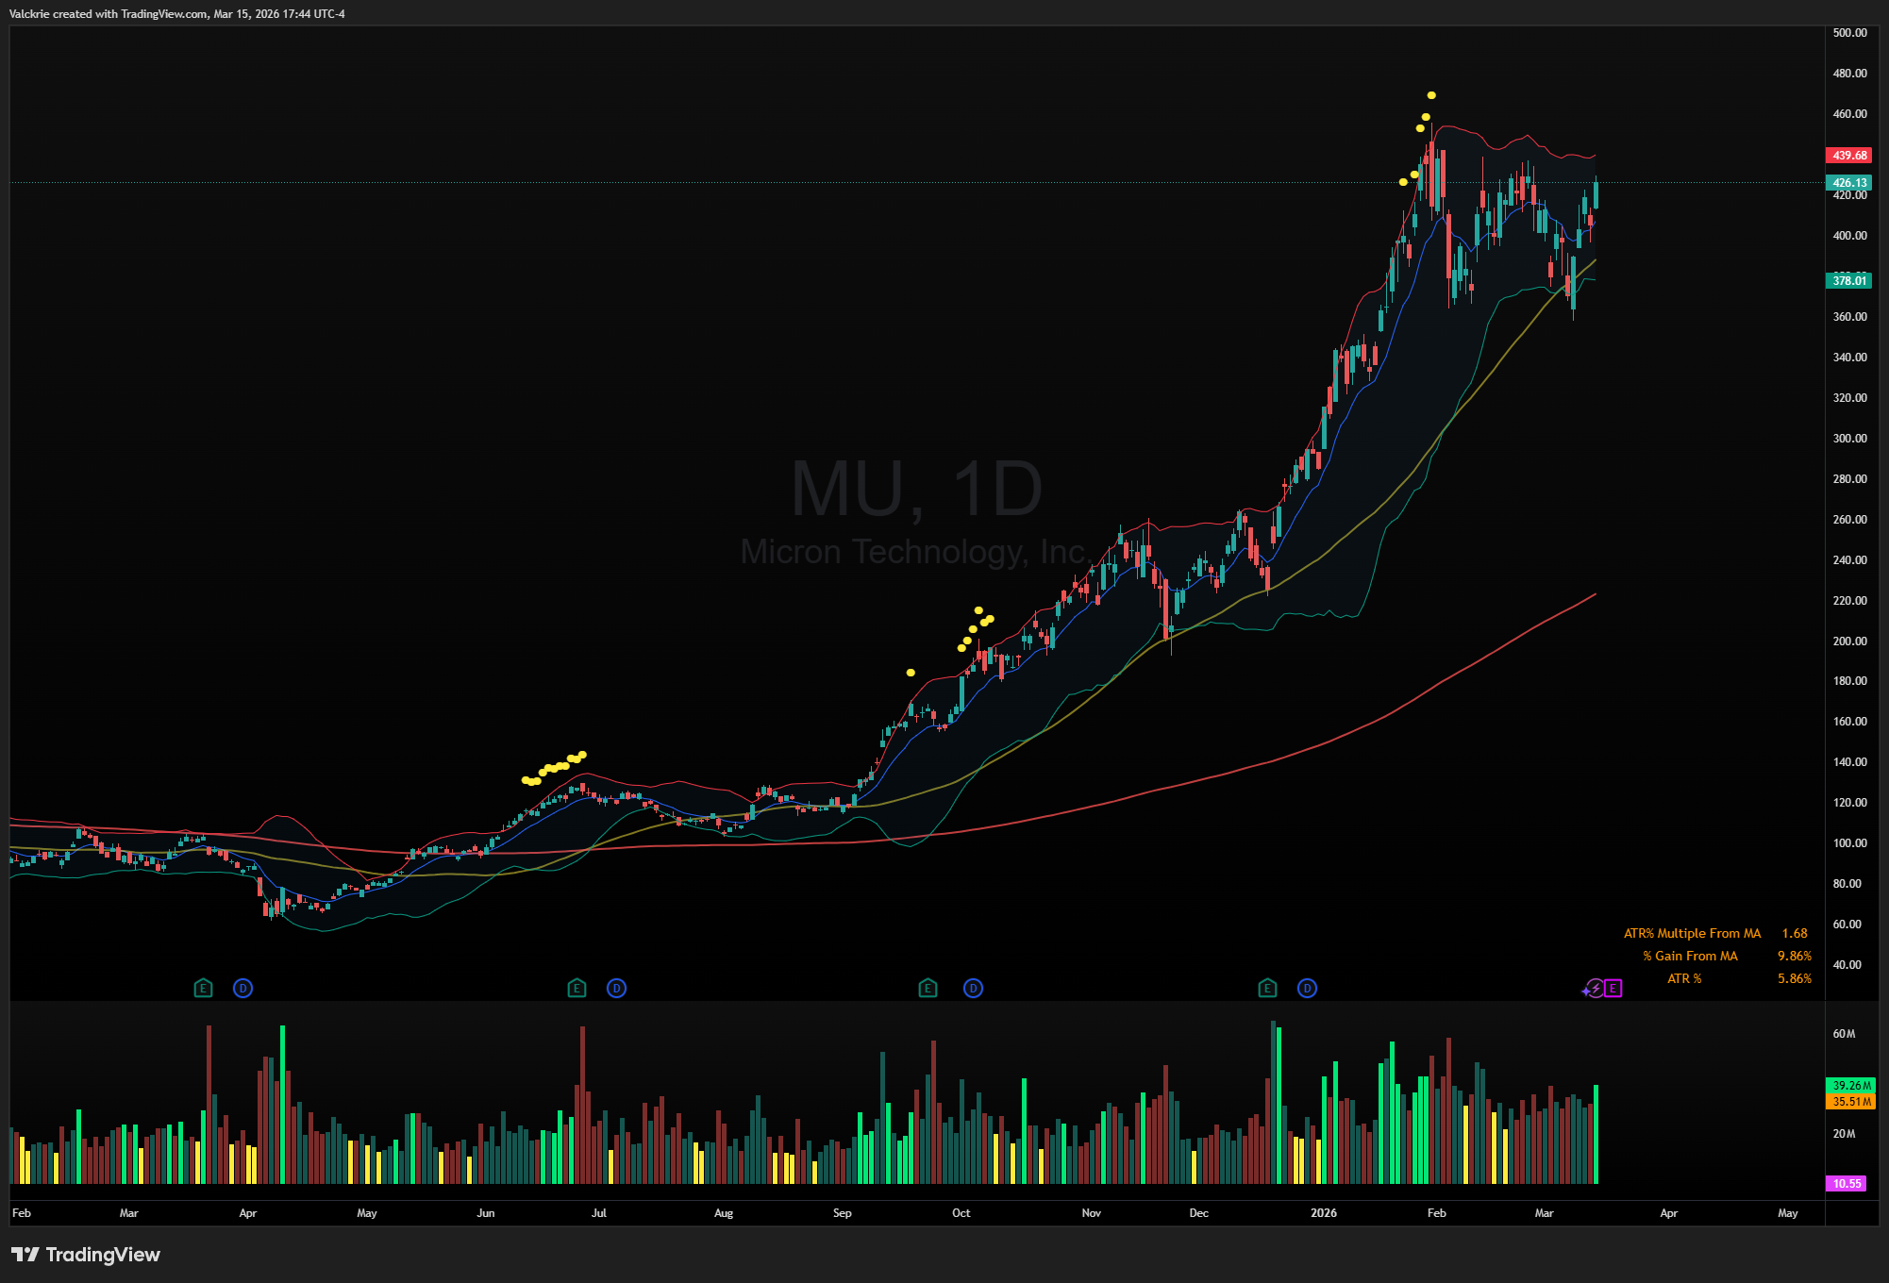
Task: Click the 2026 label on time axis
Action: coord(1323,1213)
